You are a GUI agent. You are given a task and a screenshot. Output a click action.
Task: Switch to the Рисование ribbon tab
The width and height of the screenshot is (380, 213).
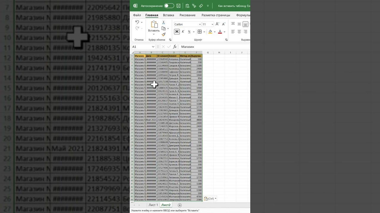point(187,15)
